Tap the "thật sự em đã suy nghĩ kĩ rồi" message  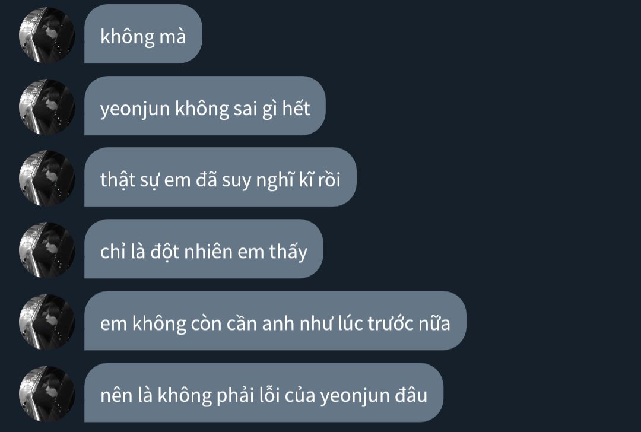click(x=220, y=177)
